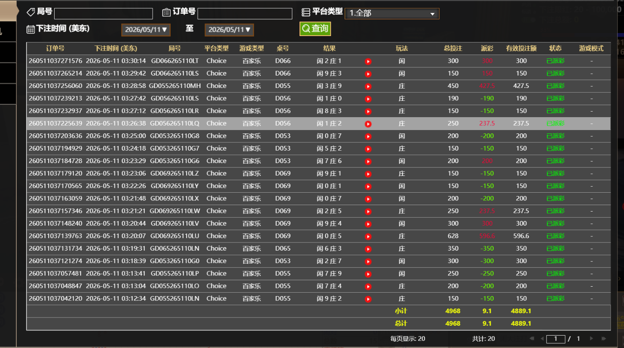
Task: Open the 平台类型 dropdown showing 1.全部
Action: (x=392, y=13)
